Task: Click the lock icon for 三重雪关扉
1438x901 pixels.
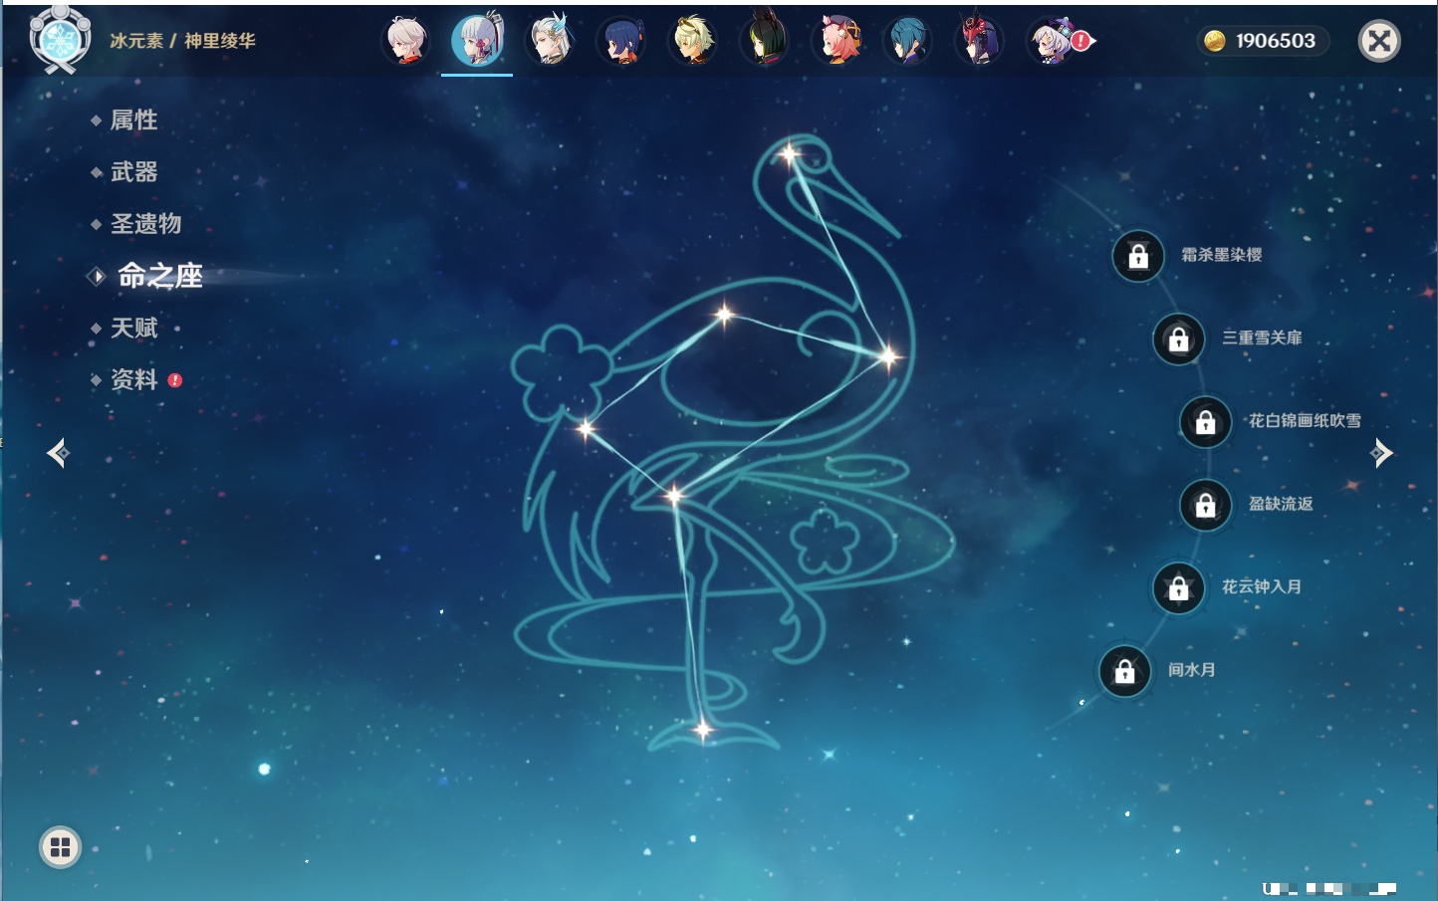Action: pyautogui.click(x=1178, y=338)
